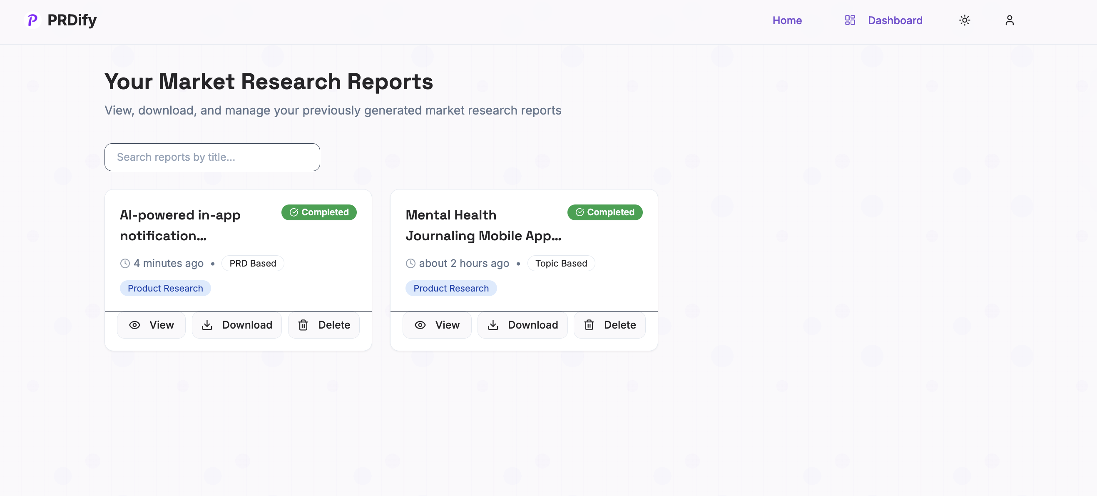Viewport: 1097px width, 496px height.
Task: Focus the Search reports by title field
Action: click(212, 157)
